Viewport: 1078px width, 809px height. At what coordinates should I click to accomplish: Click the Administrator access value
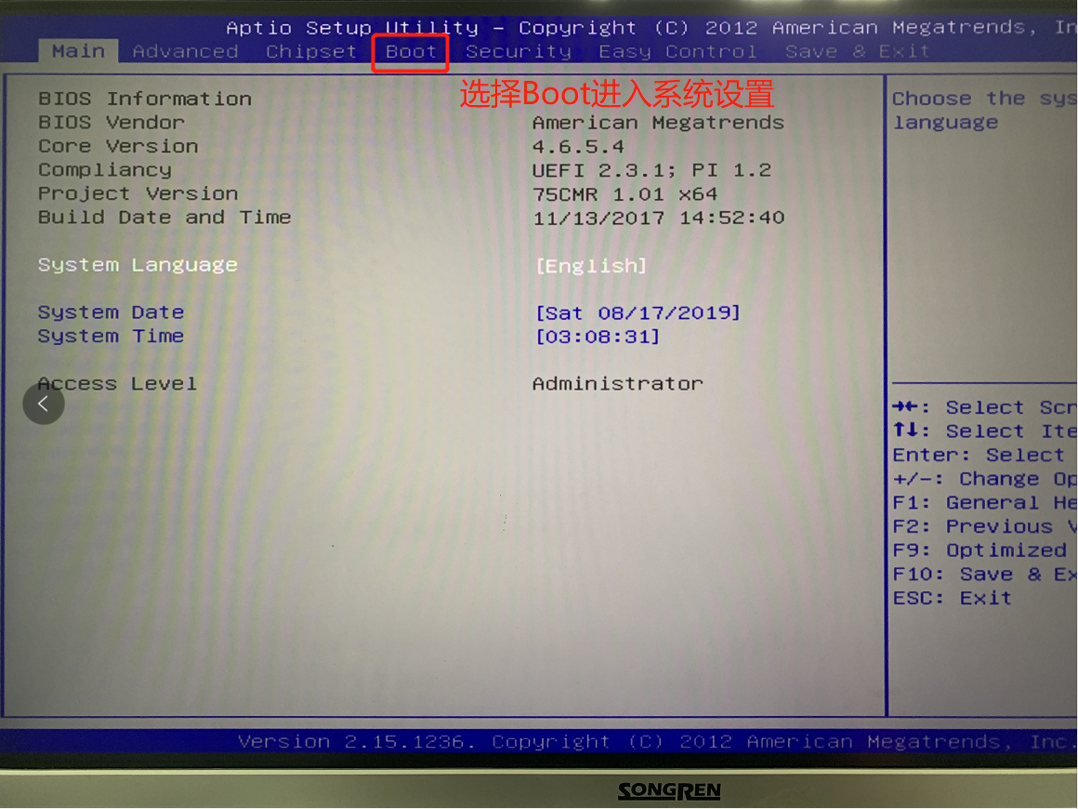[x=617, y=384]
